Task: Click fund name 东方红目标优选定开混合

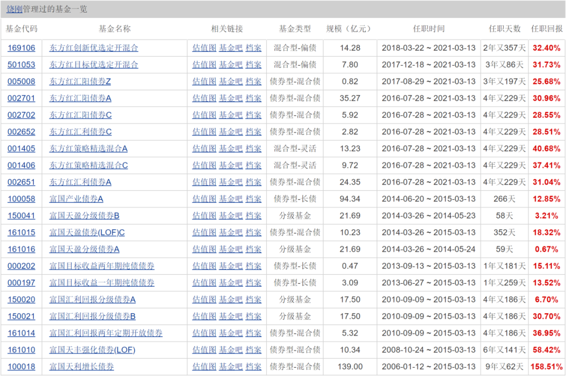Action: point(94,65)
